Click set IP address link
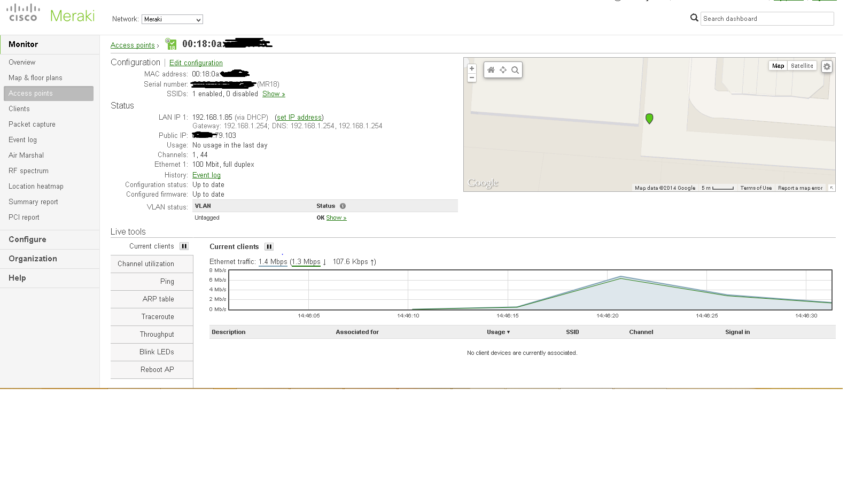855x481 pixels. (x=299, y=118)
